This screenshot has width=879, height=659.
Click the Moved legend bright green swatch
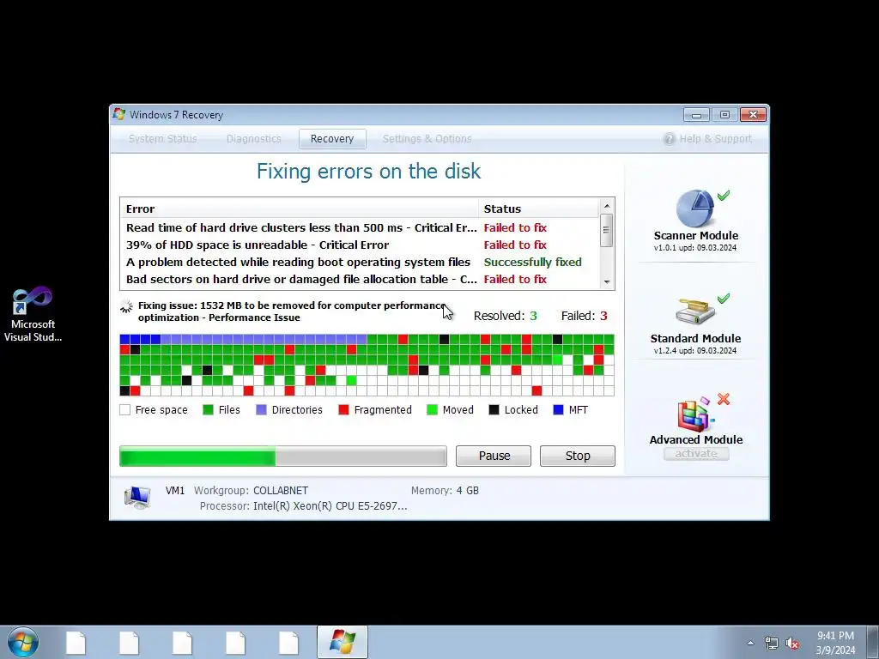pos(433,409)
